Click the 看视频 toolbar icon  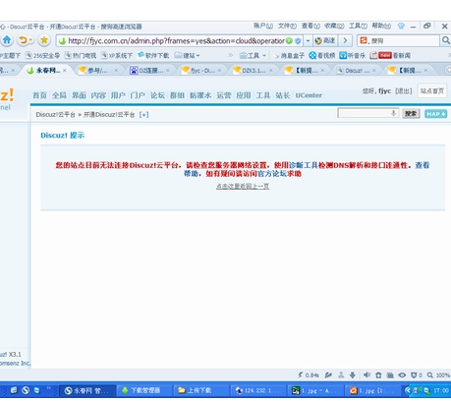pos(322,55)
